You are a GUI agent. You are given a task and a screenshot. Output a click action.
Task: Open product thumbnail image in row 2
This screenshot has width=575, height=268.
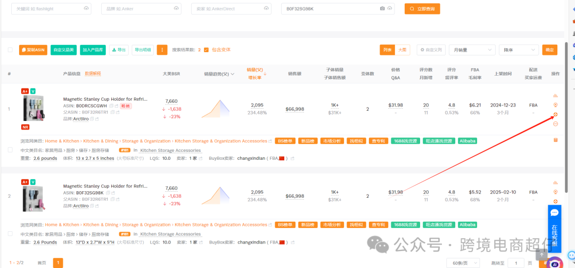click(x=34, y=198)
